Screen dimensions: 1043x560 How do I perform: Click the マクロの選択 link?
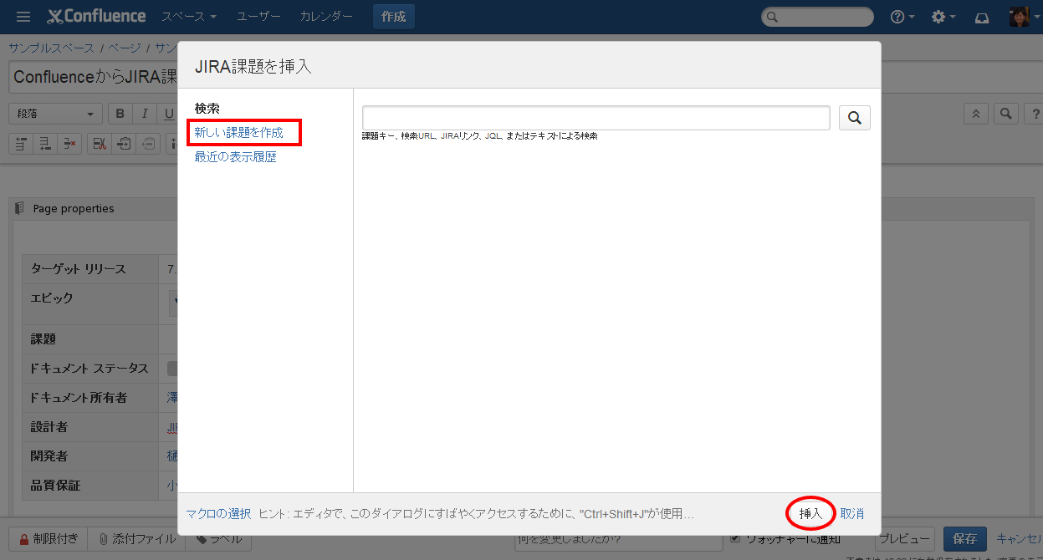(218, 513)
